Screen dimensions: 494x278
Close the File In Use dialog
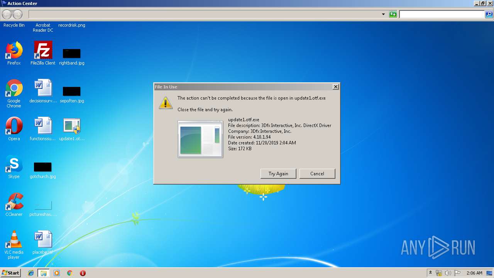(336, 87)
